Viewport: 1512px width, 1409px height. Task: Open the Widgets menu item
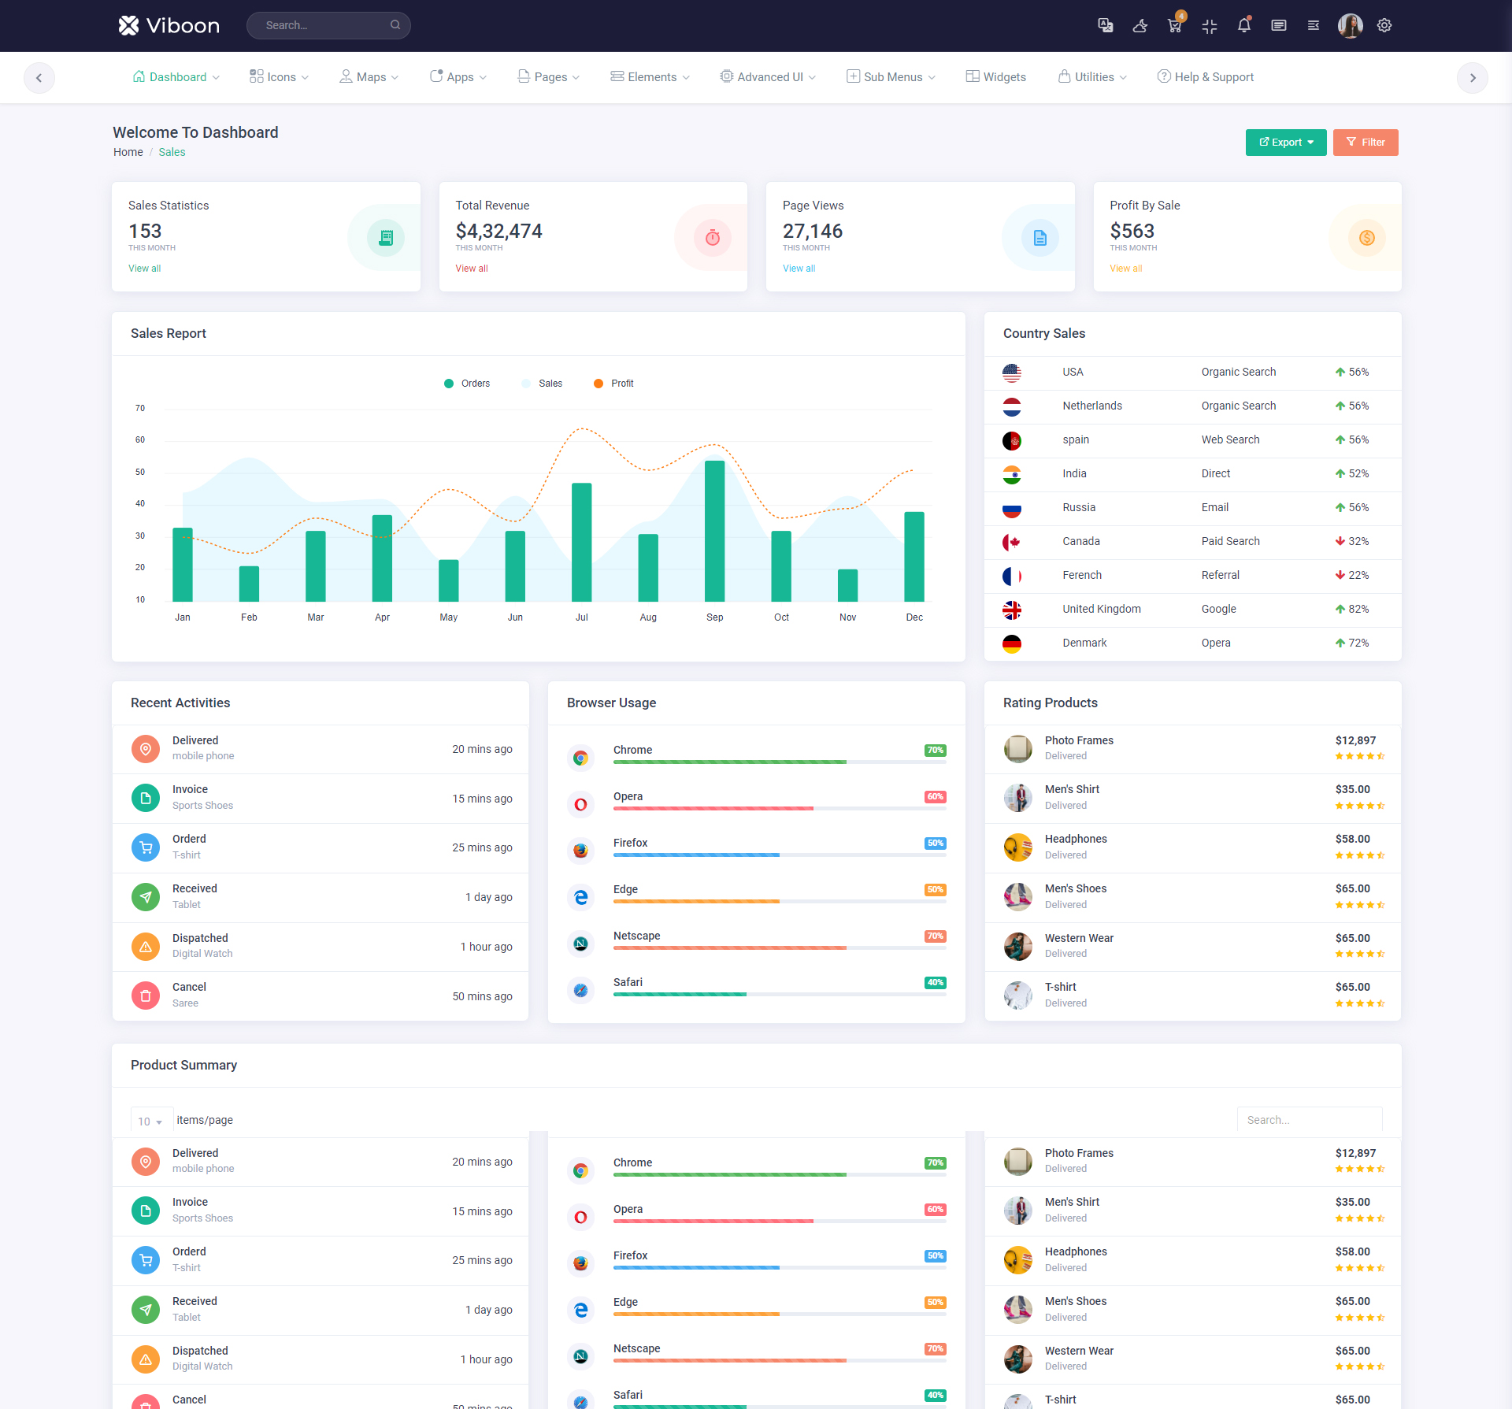(x=995, y=77)
